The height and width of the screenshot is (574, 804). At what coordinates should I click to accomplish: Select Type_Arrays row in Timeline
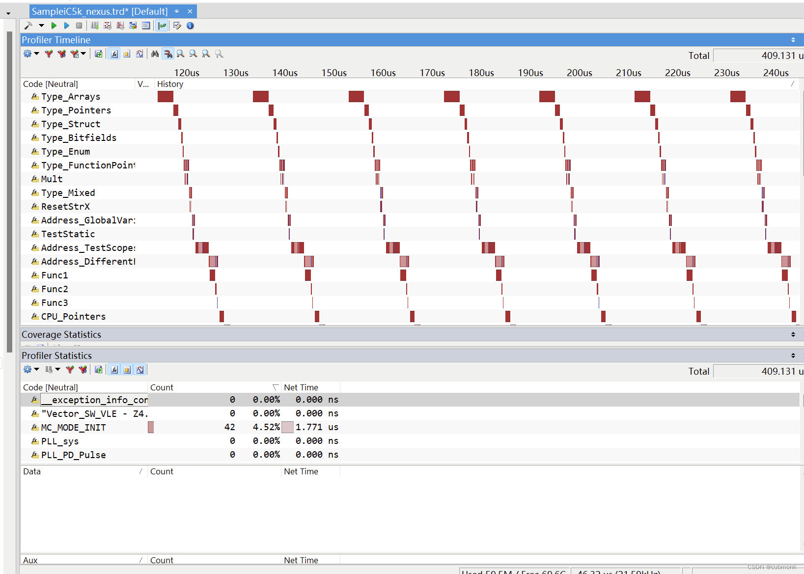click(x=410, y=97)
